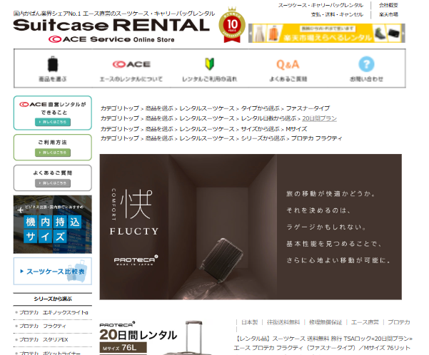Viewport: 429px width, 355px height.
Task: Click PROTECA logo in hero banner
Action: [x=136, y=260]
